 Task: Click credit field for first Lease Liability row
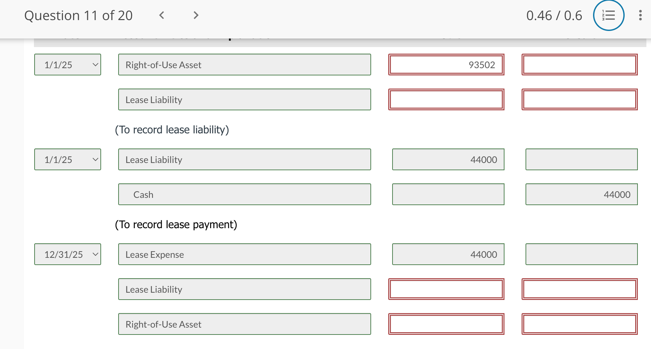(580, 99)
